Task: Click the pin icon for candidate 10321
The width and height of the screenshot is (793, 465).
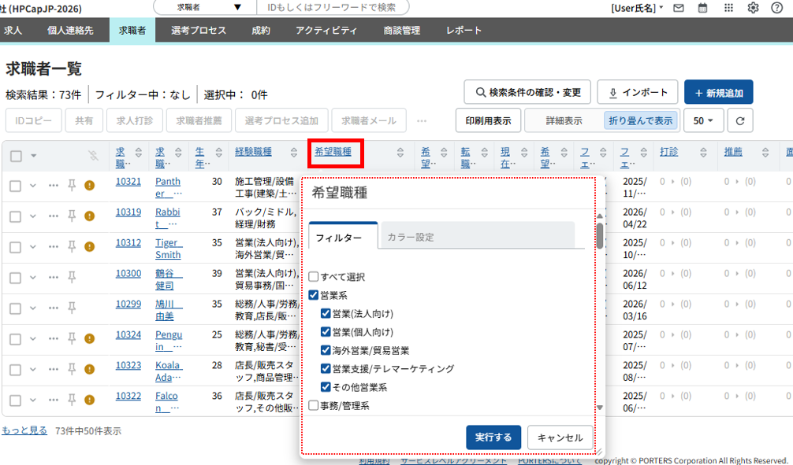Action: pyautogui.click(x=72, y=186)
